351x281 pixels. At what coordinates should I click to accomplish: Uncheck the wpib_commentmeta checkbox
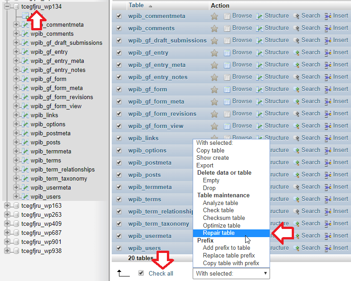point(119,16)
